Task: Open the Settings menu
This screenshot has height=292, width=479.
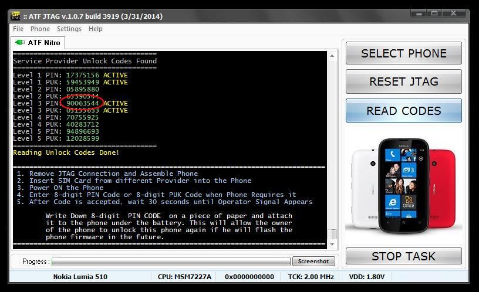Action: (x=69, y=29)
